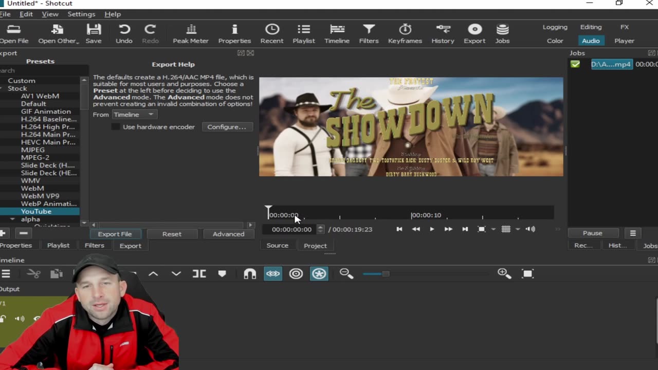The height and width of the screenshot is (370, 658).
Task: Show the Timeline panel from toolbar
Action: (337, 34)
